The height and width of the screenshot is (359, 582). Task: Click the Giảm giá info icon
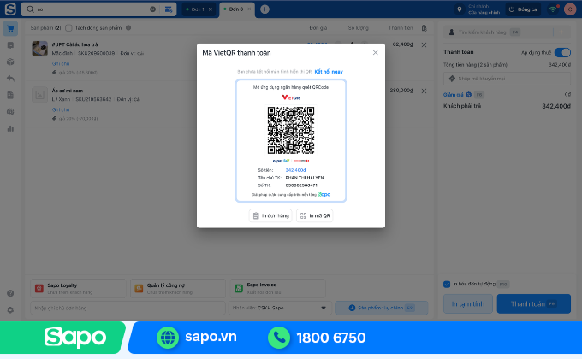tap(469, 95)
